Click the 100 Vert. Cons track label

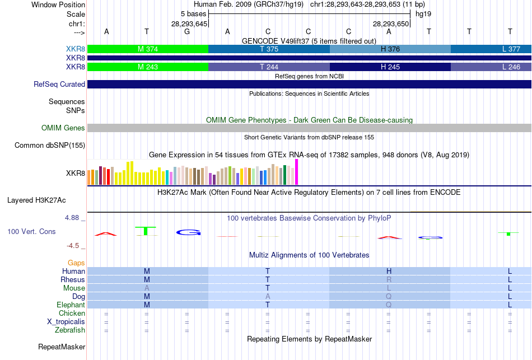[31, 231]
